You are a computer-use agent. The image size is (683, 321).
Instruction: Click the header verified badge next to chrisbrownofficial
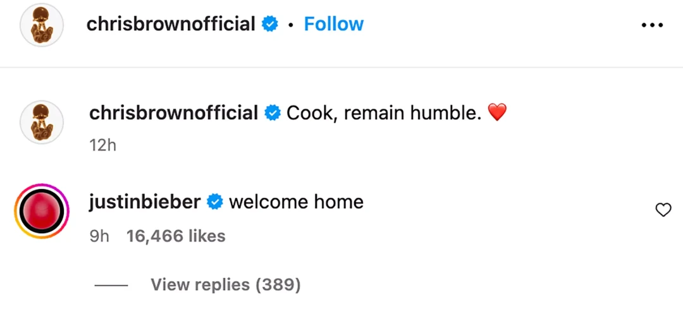269,25
